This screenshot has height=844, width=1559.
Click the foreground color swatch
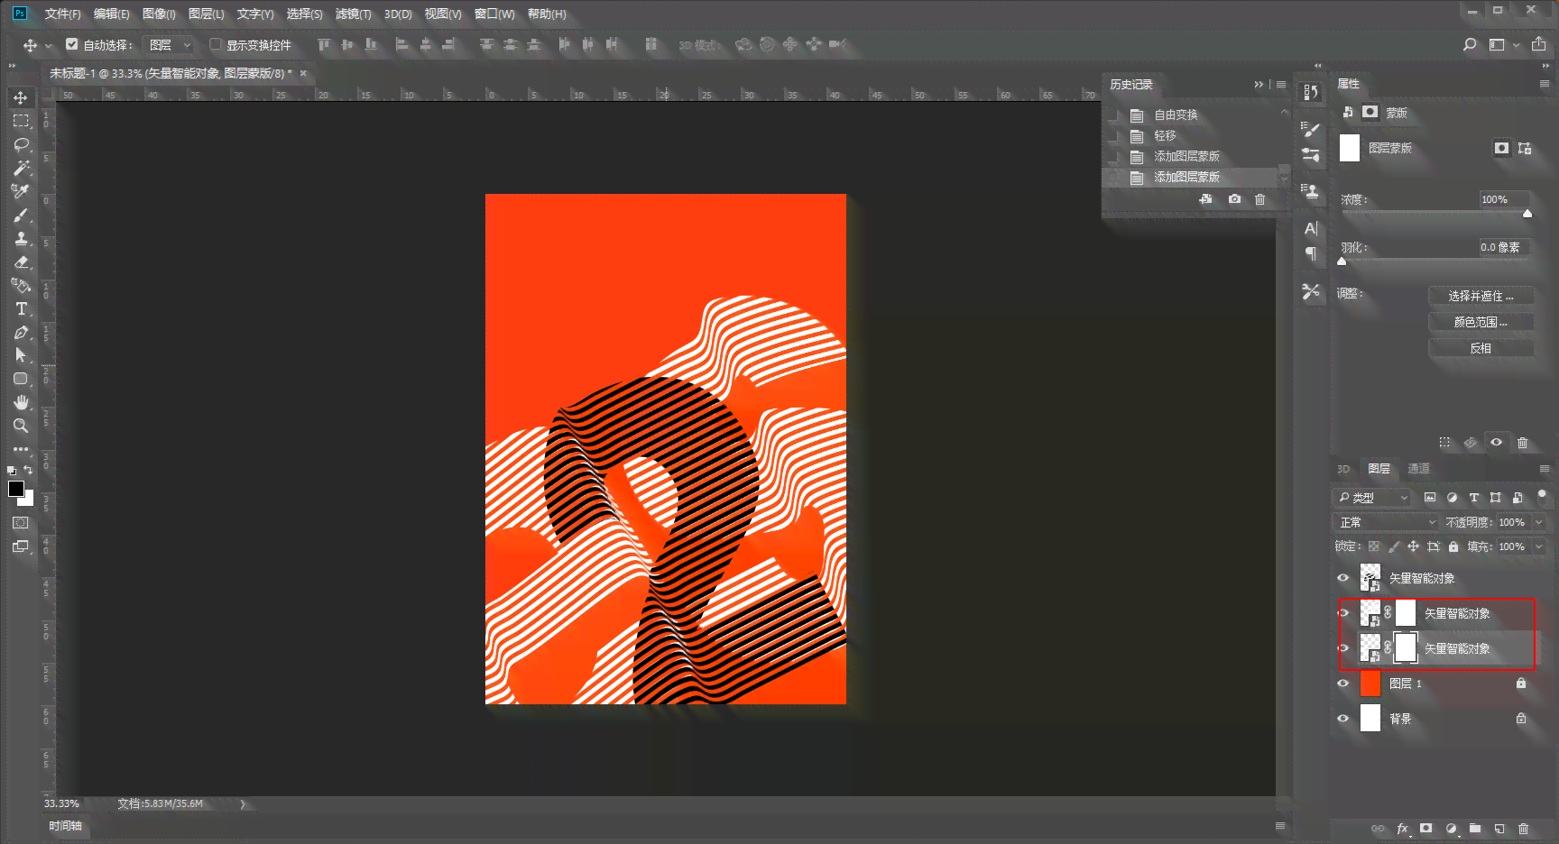click(16, 489)
